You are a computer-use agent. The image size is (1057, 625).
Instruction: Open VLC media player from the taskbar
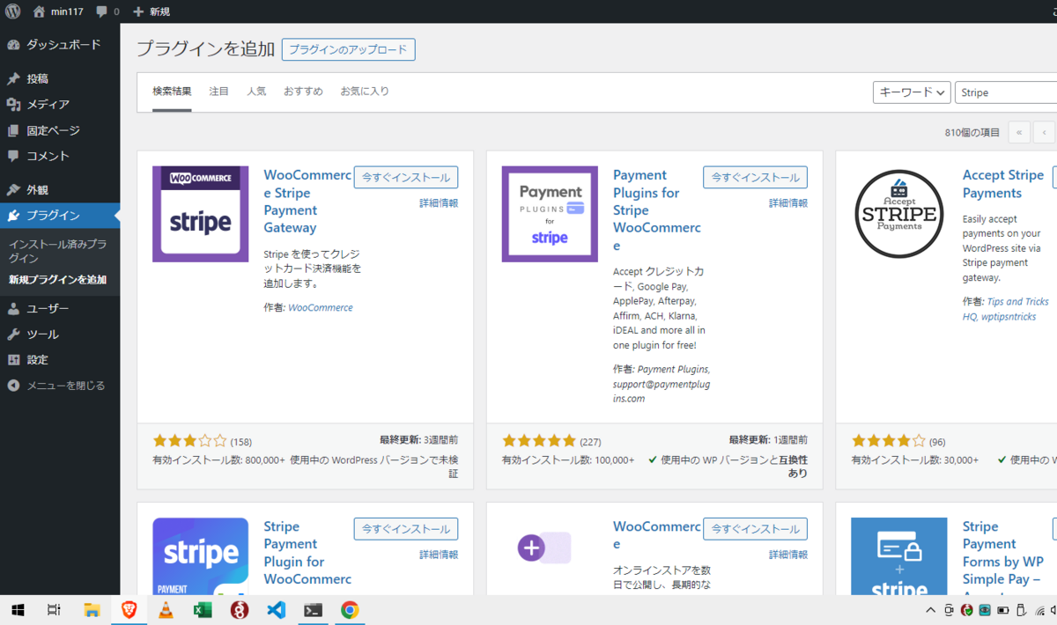[x=166, y=609]
